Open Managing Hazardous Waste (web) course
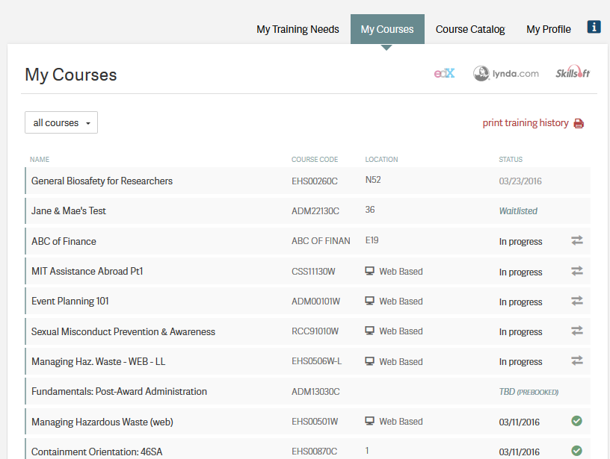The width and height of the screenshot is (610, 459). click(102, 422)
